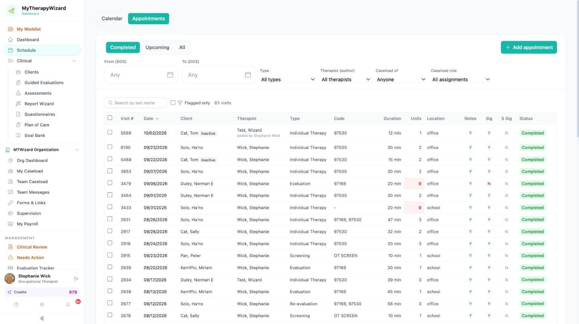
Task: Open the help question mark icon
Action: [x=16, y=304]
